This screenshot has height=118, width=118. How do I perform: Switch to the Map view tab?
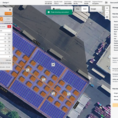pos(78,9)
